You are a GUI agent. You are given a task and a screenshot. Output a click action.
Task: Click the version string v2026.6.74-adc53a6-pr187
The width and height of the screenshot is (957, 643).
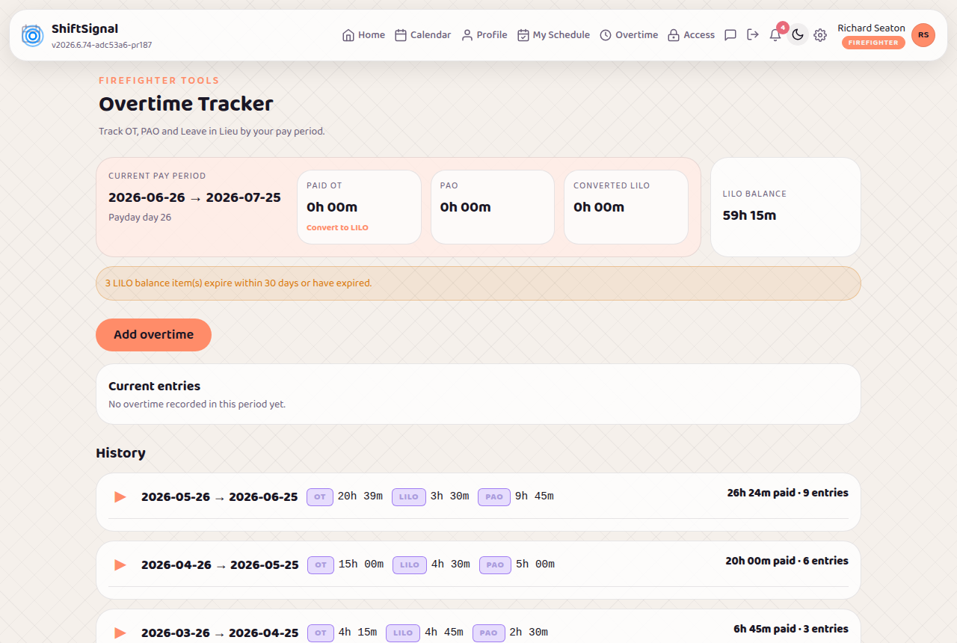(102, 45)
